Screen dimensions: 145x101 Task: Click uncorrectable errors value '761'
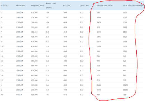(x=125, y=95)
